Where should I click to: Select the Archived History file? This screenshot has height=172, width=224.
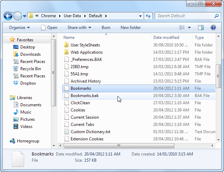(139, 81)
